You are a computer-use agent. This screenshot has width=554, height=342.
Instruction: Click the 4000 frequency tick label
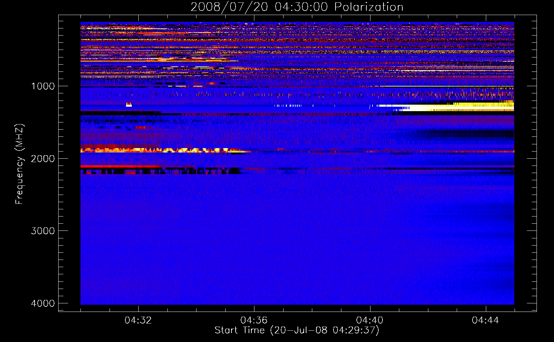coord(43,303)
